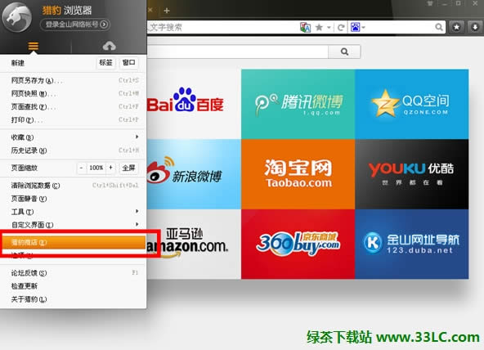Open the 360buy 京东商城 tile

(x=298, y=244)
